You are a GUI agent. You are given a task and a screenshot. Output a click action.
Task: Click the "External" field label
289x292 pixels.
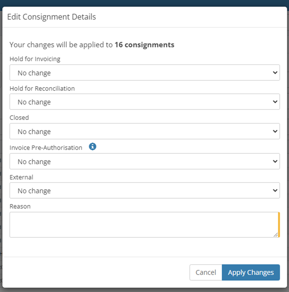21,177
